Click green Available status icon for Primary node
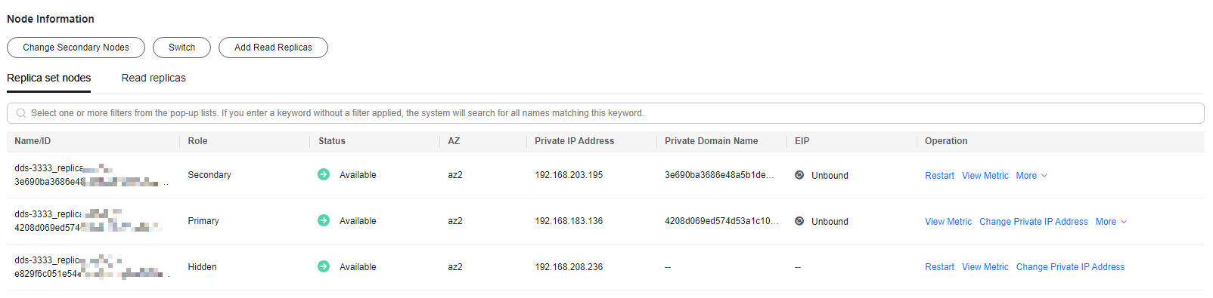This screenshot has width=1213, height=298. (324, 220)
